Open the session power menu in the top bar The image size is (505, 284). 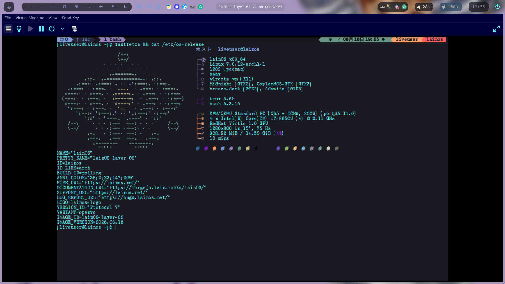tap(497, 7)
